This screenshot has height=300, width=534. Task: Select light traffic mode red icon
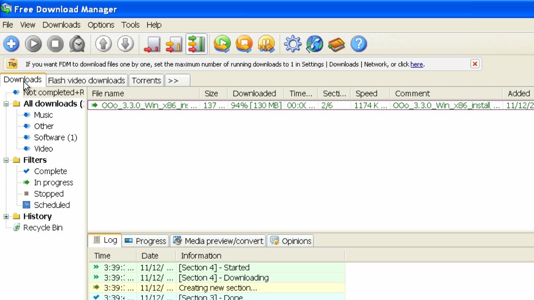(x=152, y=44)
